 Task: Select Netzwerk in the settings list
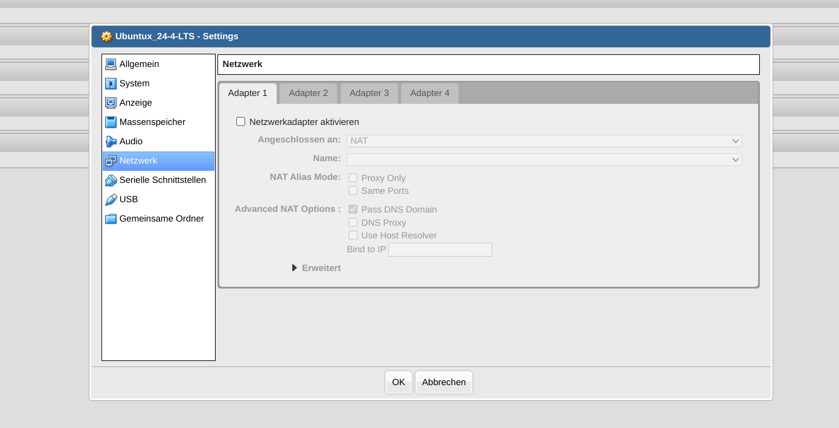tap(158, 161)
